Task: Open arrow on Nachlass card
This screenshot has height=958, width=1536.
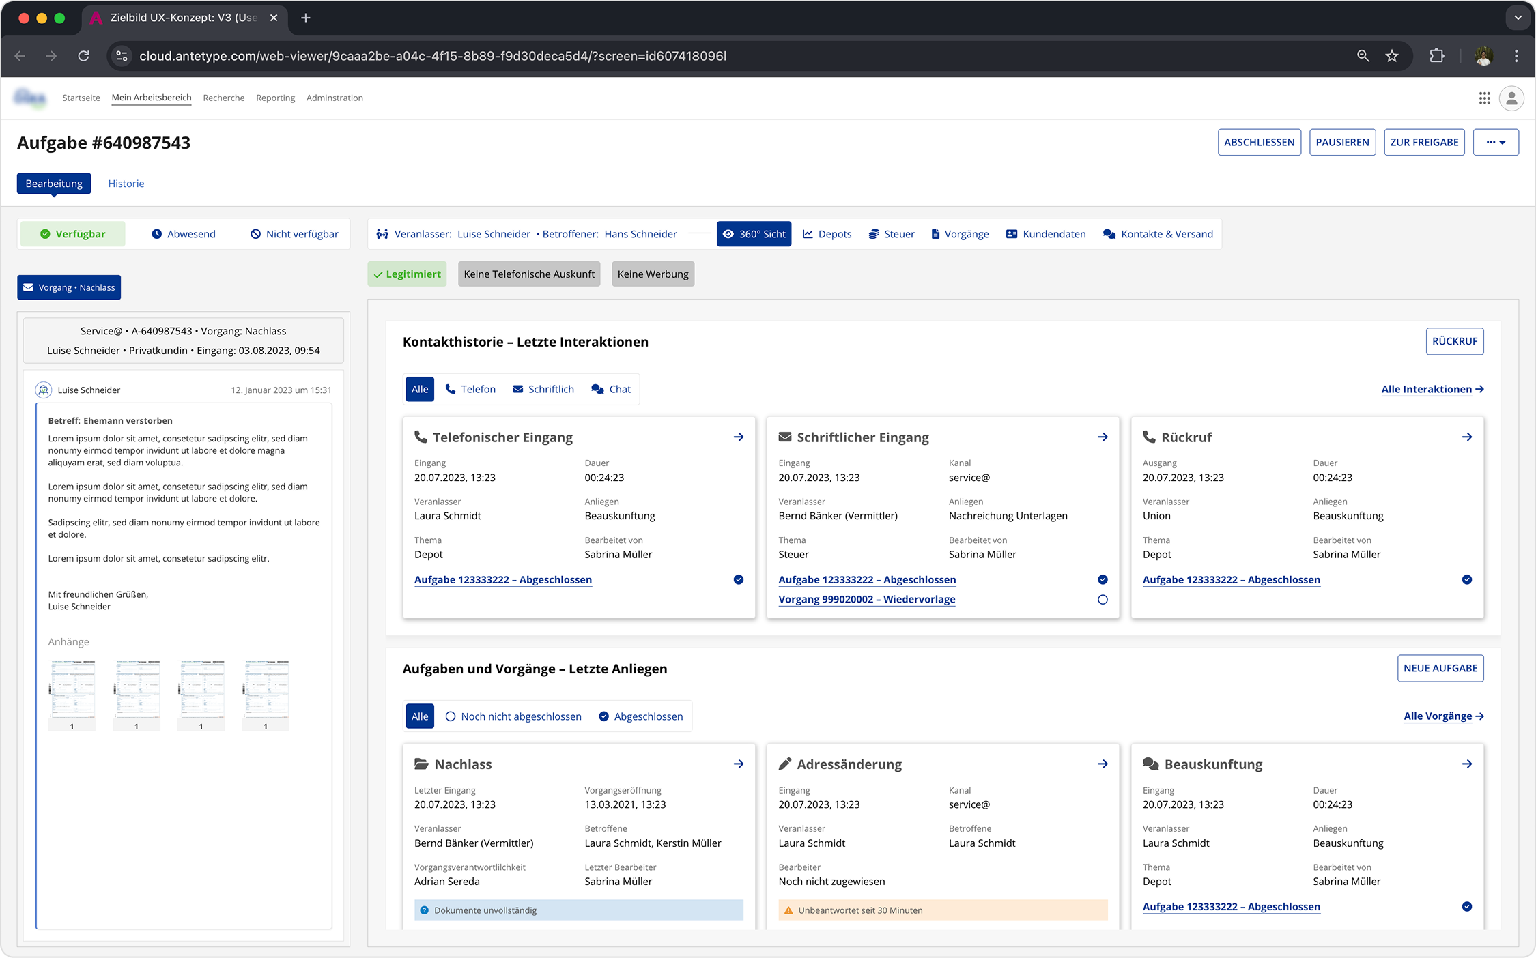Action: pos(739,764)
